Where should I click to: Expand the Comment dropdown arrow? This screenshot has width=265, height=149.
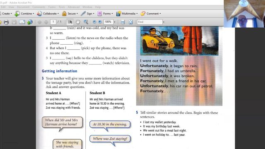coord(160,14)
